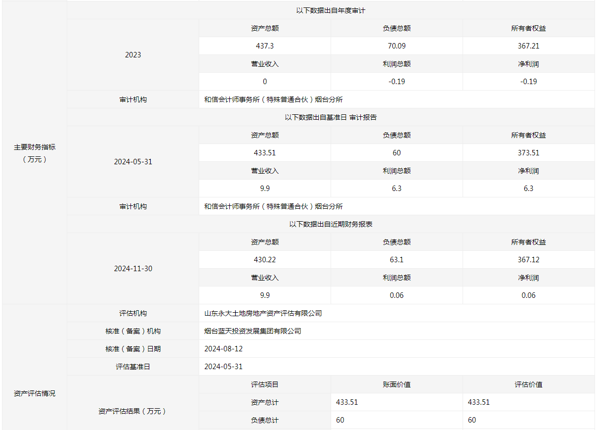
Task: Click the 430.22 total assets value
Action: tap(265, 260)
